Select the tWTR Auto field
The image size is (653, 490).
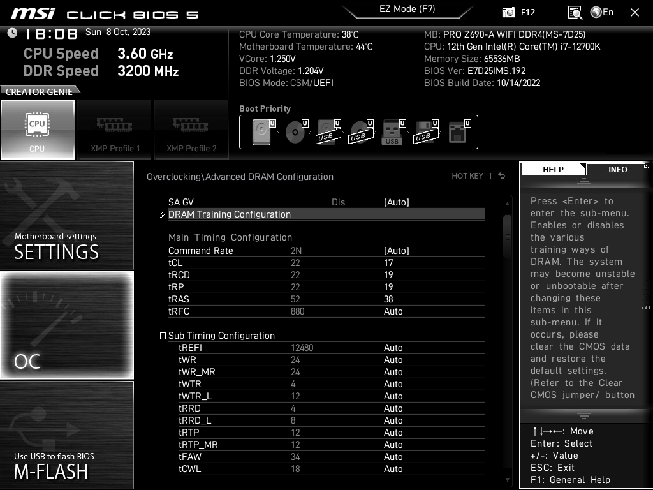[393, 383]
